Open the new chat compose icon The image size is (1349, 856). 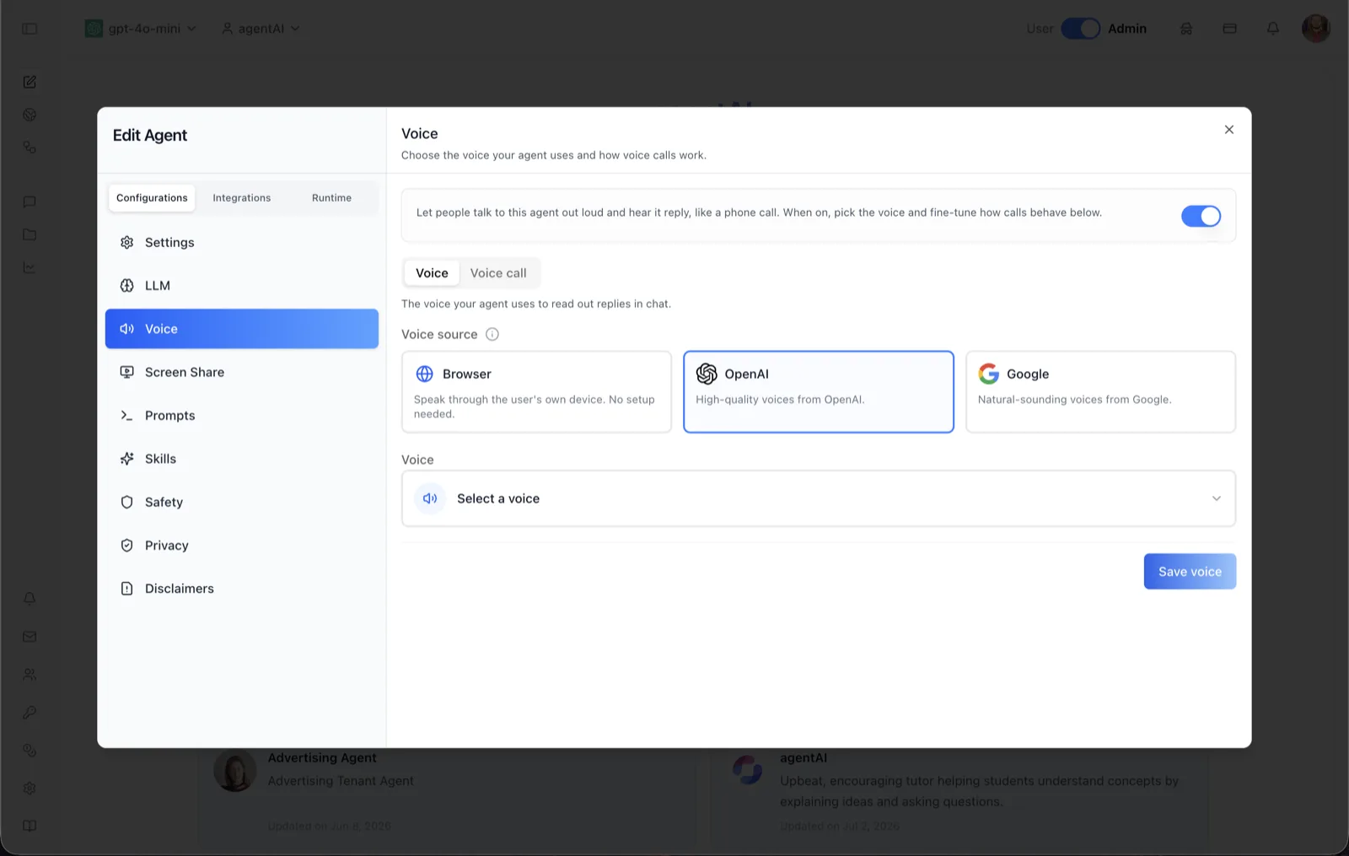[x=30, y=82]
